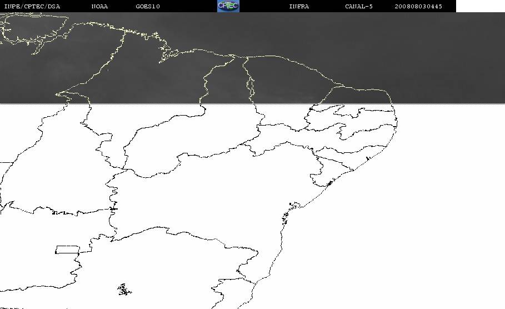Image resolution: width=505 pixels, height=309 pixels.
Task: Click the CPTEC logo in header
Action: (x=228, y=6)
